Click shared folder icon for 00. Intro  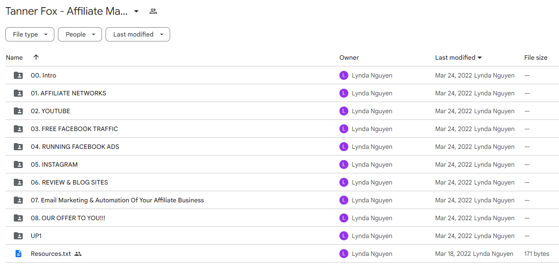click(18, 75)
